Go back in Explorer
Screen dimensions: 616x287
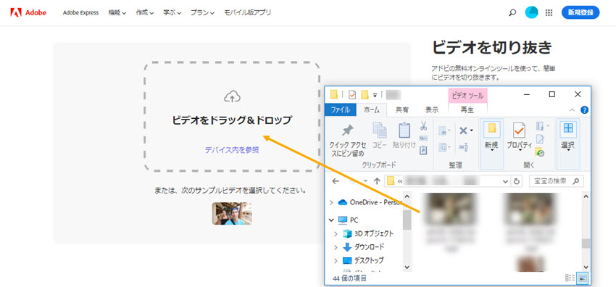point(335,181)
